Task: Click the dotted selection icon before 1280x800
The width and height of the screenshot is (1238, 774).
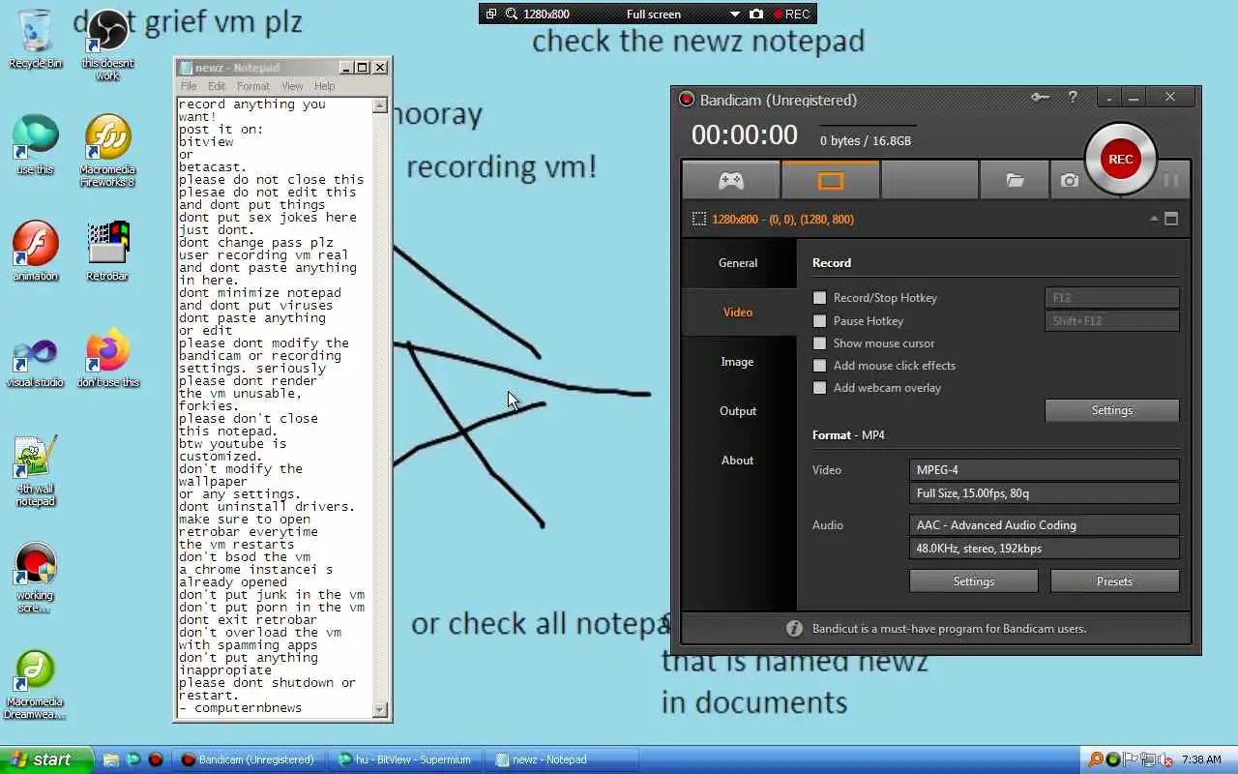Action: click(x=699, y=220)
